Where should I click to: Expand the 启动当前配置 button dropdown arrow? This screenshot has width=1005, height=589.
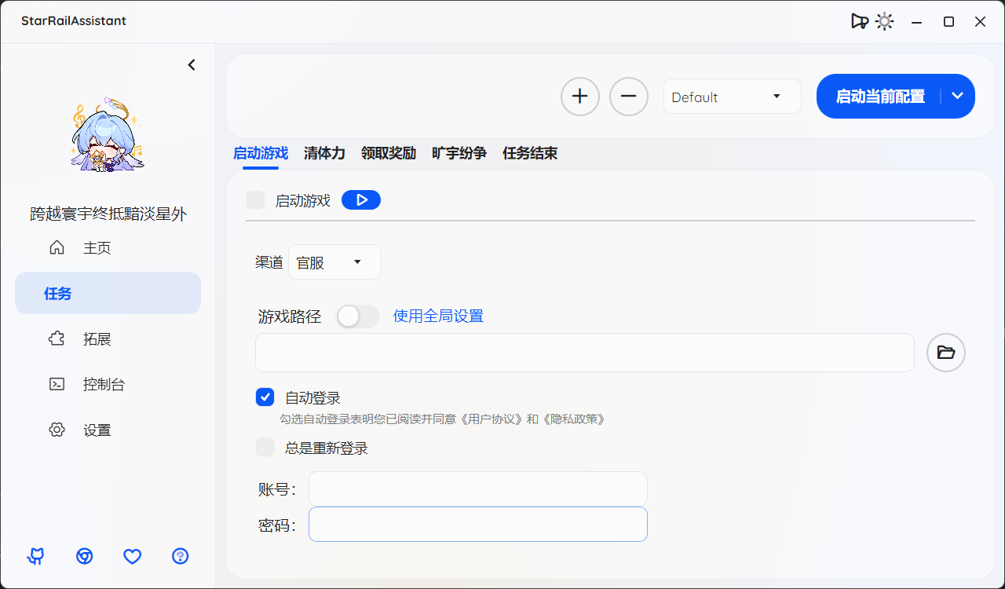click(957, 96)
